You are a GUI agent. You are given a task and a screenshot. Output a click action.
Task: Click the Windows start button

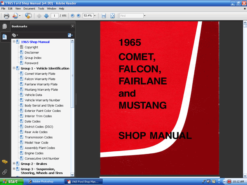tap(12, 182)
